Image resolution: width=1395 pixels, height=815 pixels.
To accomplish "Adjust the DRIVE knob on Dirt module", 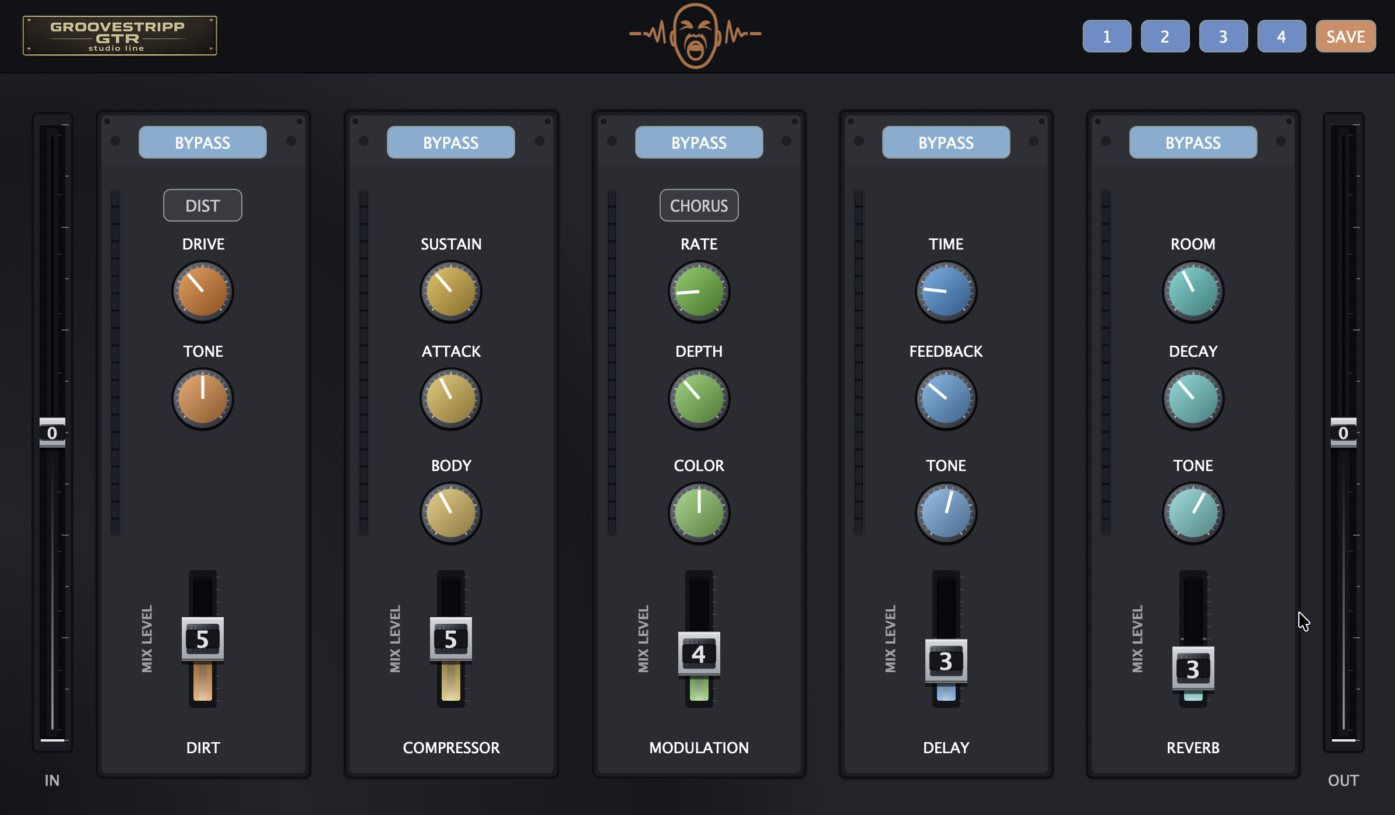I will pyautogui.click(x=202, y=291).
